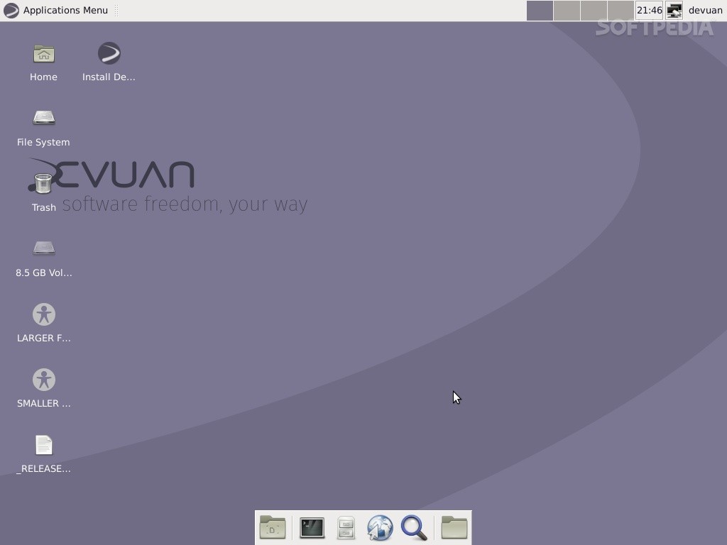Open the application finder magnifier icon
727x545 pixels.
[x=414, y=528]
